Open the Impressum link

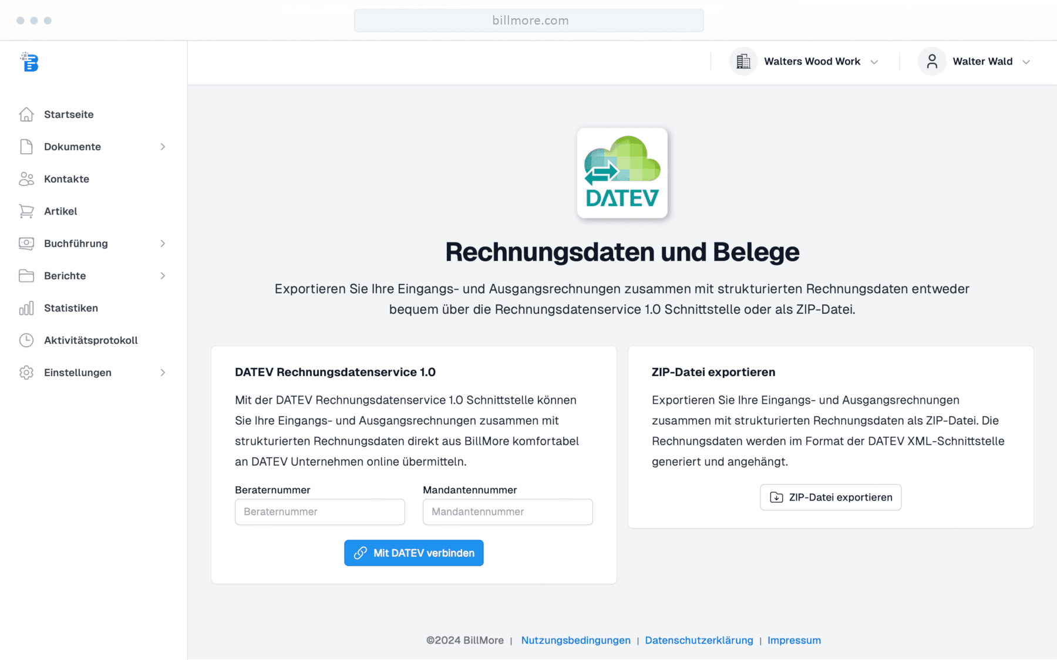pos(794,640)
